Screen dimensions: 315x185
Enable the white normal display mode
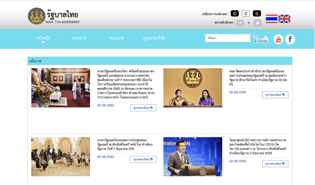(x=246, y=13)
